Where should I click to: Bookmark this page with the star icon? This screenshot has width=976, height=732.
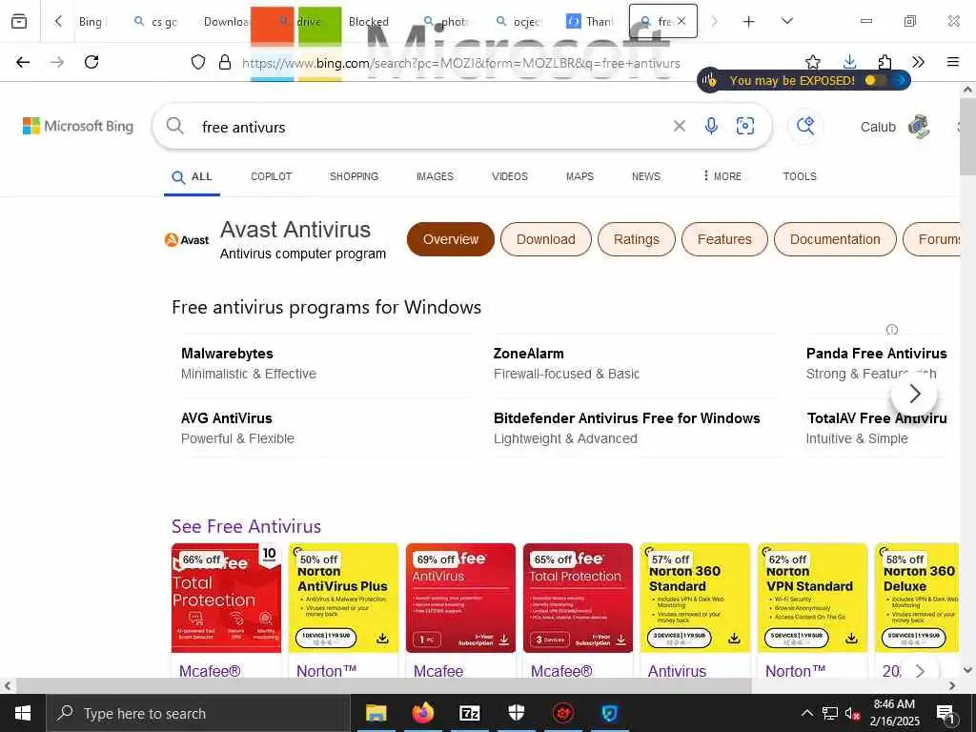[x=812, y=62]
